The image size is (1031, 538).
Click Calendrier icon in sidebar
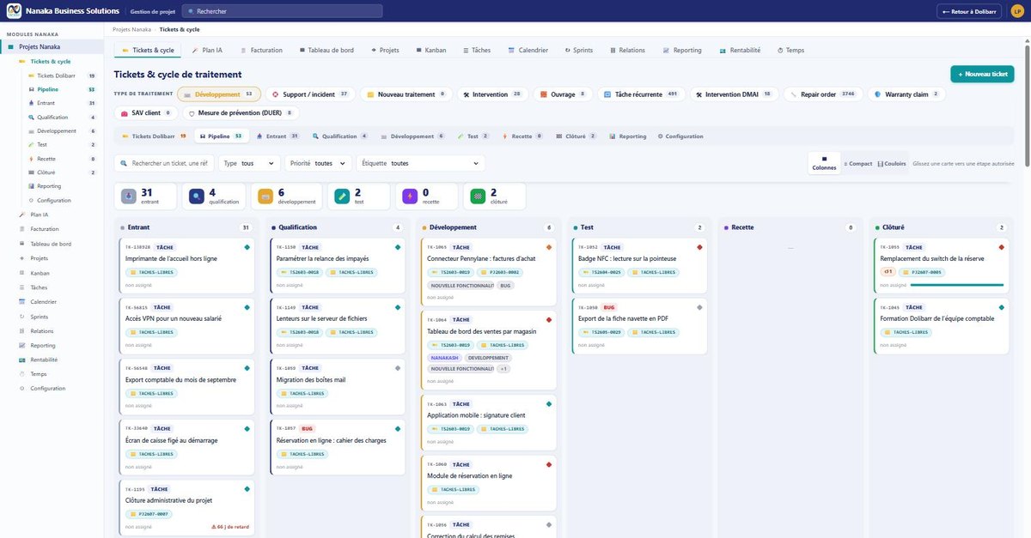coord(21,302)
